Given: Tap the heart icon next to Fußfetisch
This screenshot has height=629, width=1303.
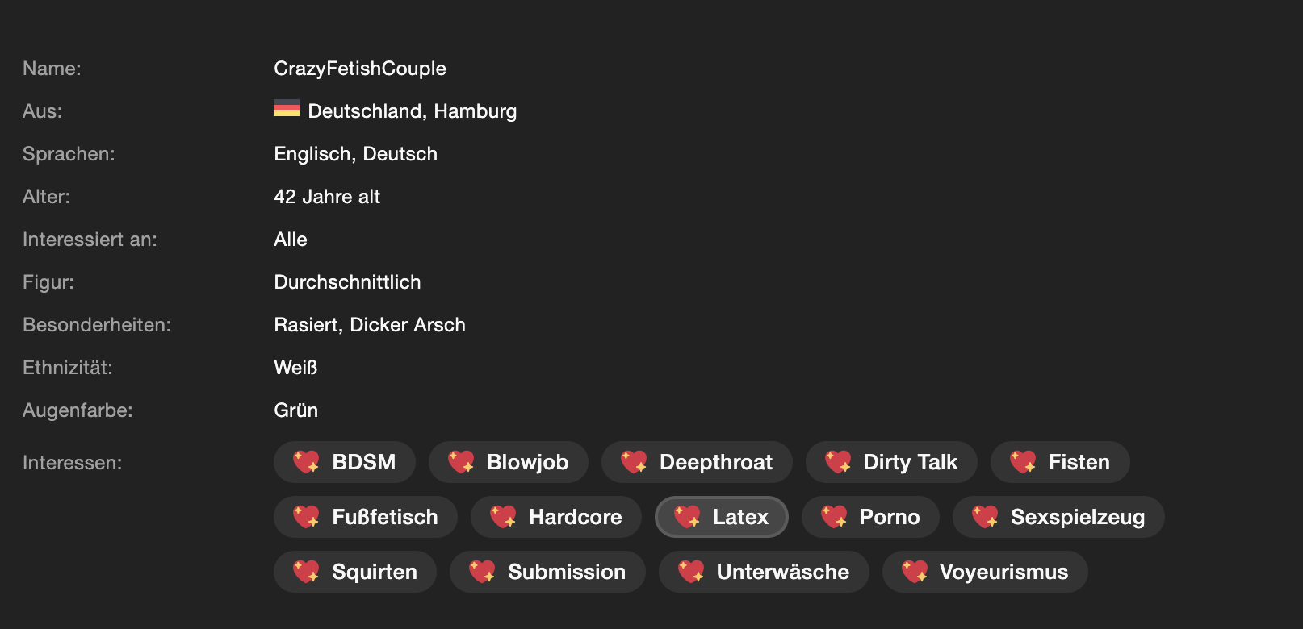Looking at the screenshot, I should point(306,517).
